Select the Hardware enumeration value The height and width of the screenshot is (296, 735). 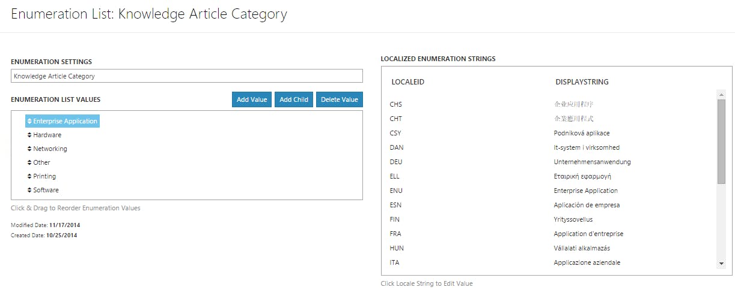point(47,135)
